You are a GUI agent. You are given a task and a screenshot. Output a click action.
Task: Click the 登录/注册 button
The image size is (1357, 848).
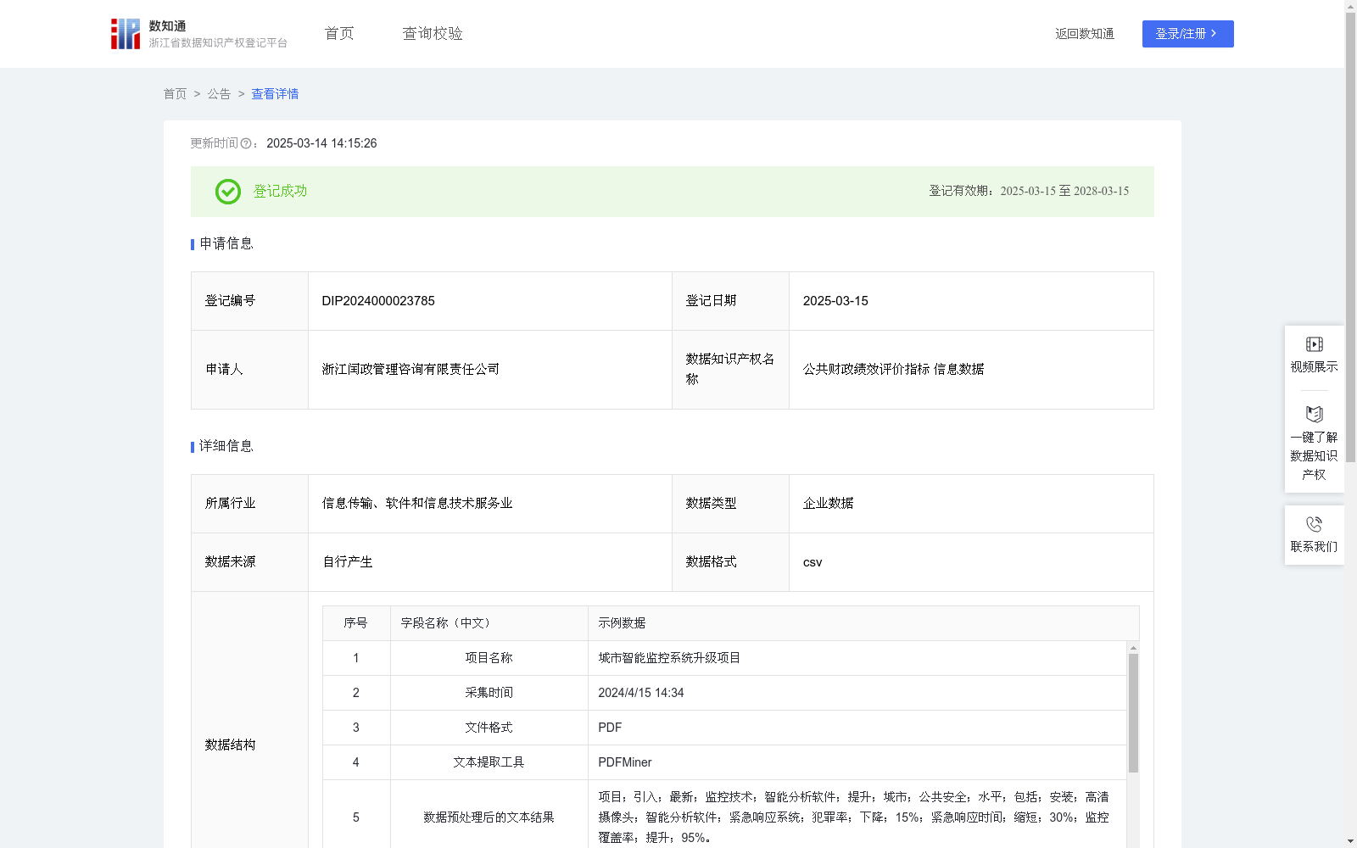click(x=1187, y=34)
